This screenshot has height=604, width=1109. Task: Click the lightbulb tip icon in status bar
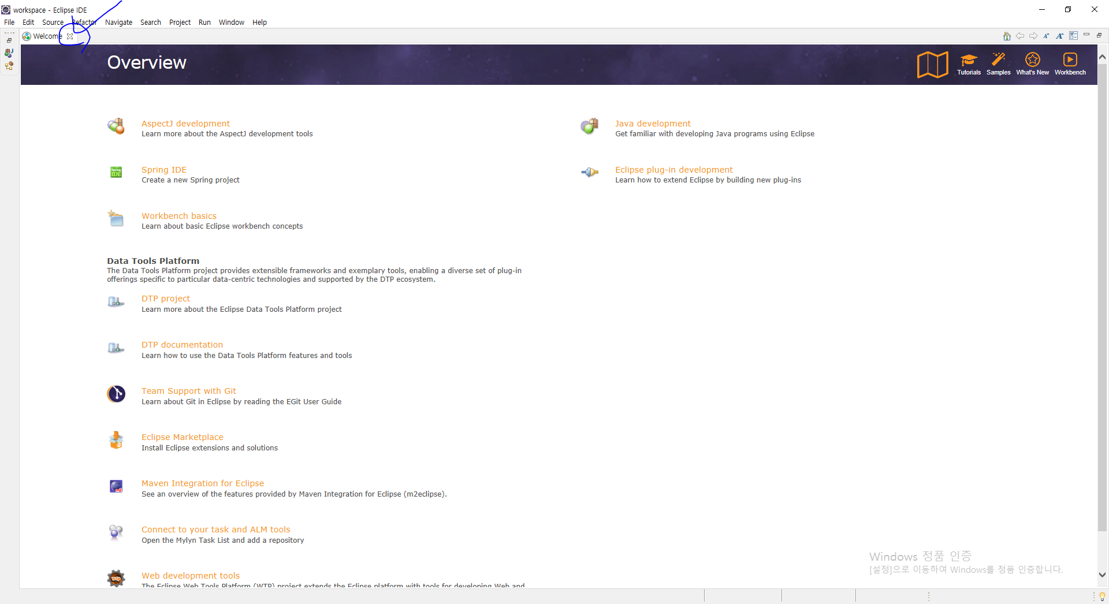point(1102,596)
